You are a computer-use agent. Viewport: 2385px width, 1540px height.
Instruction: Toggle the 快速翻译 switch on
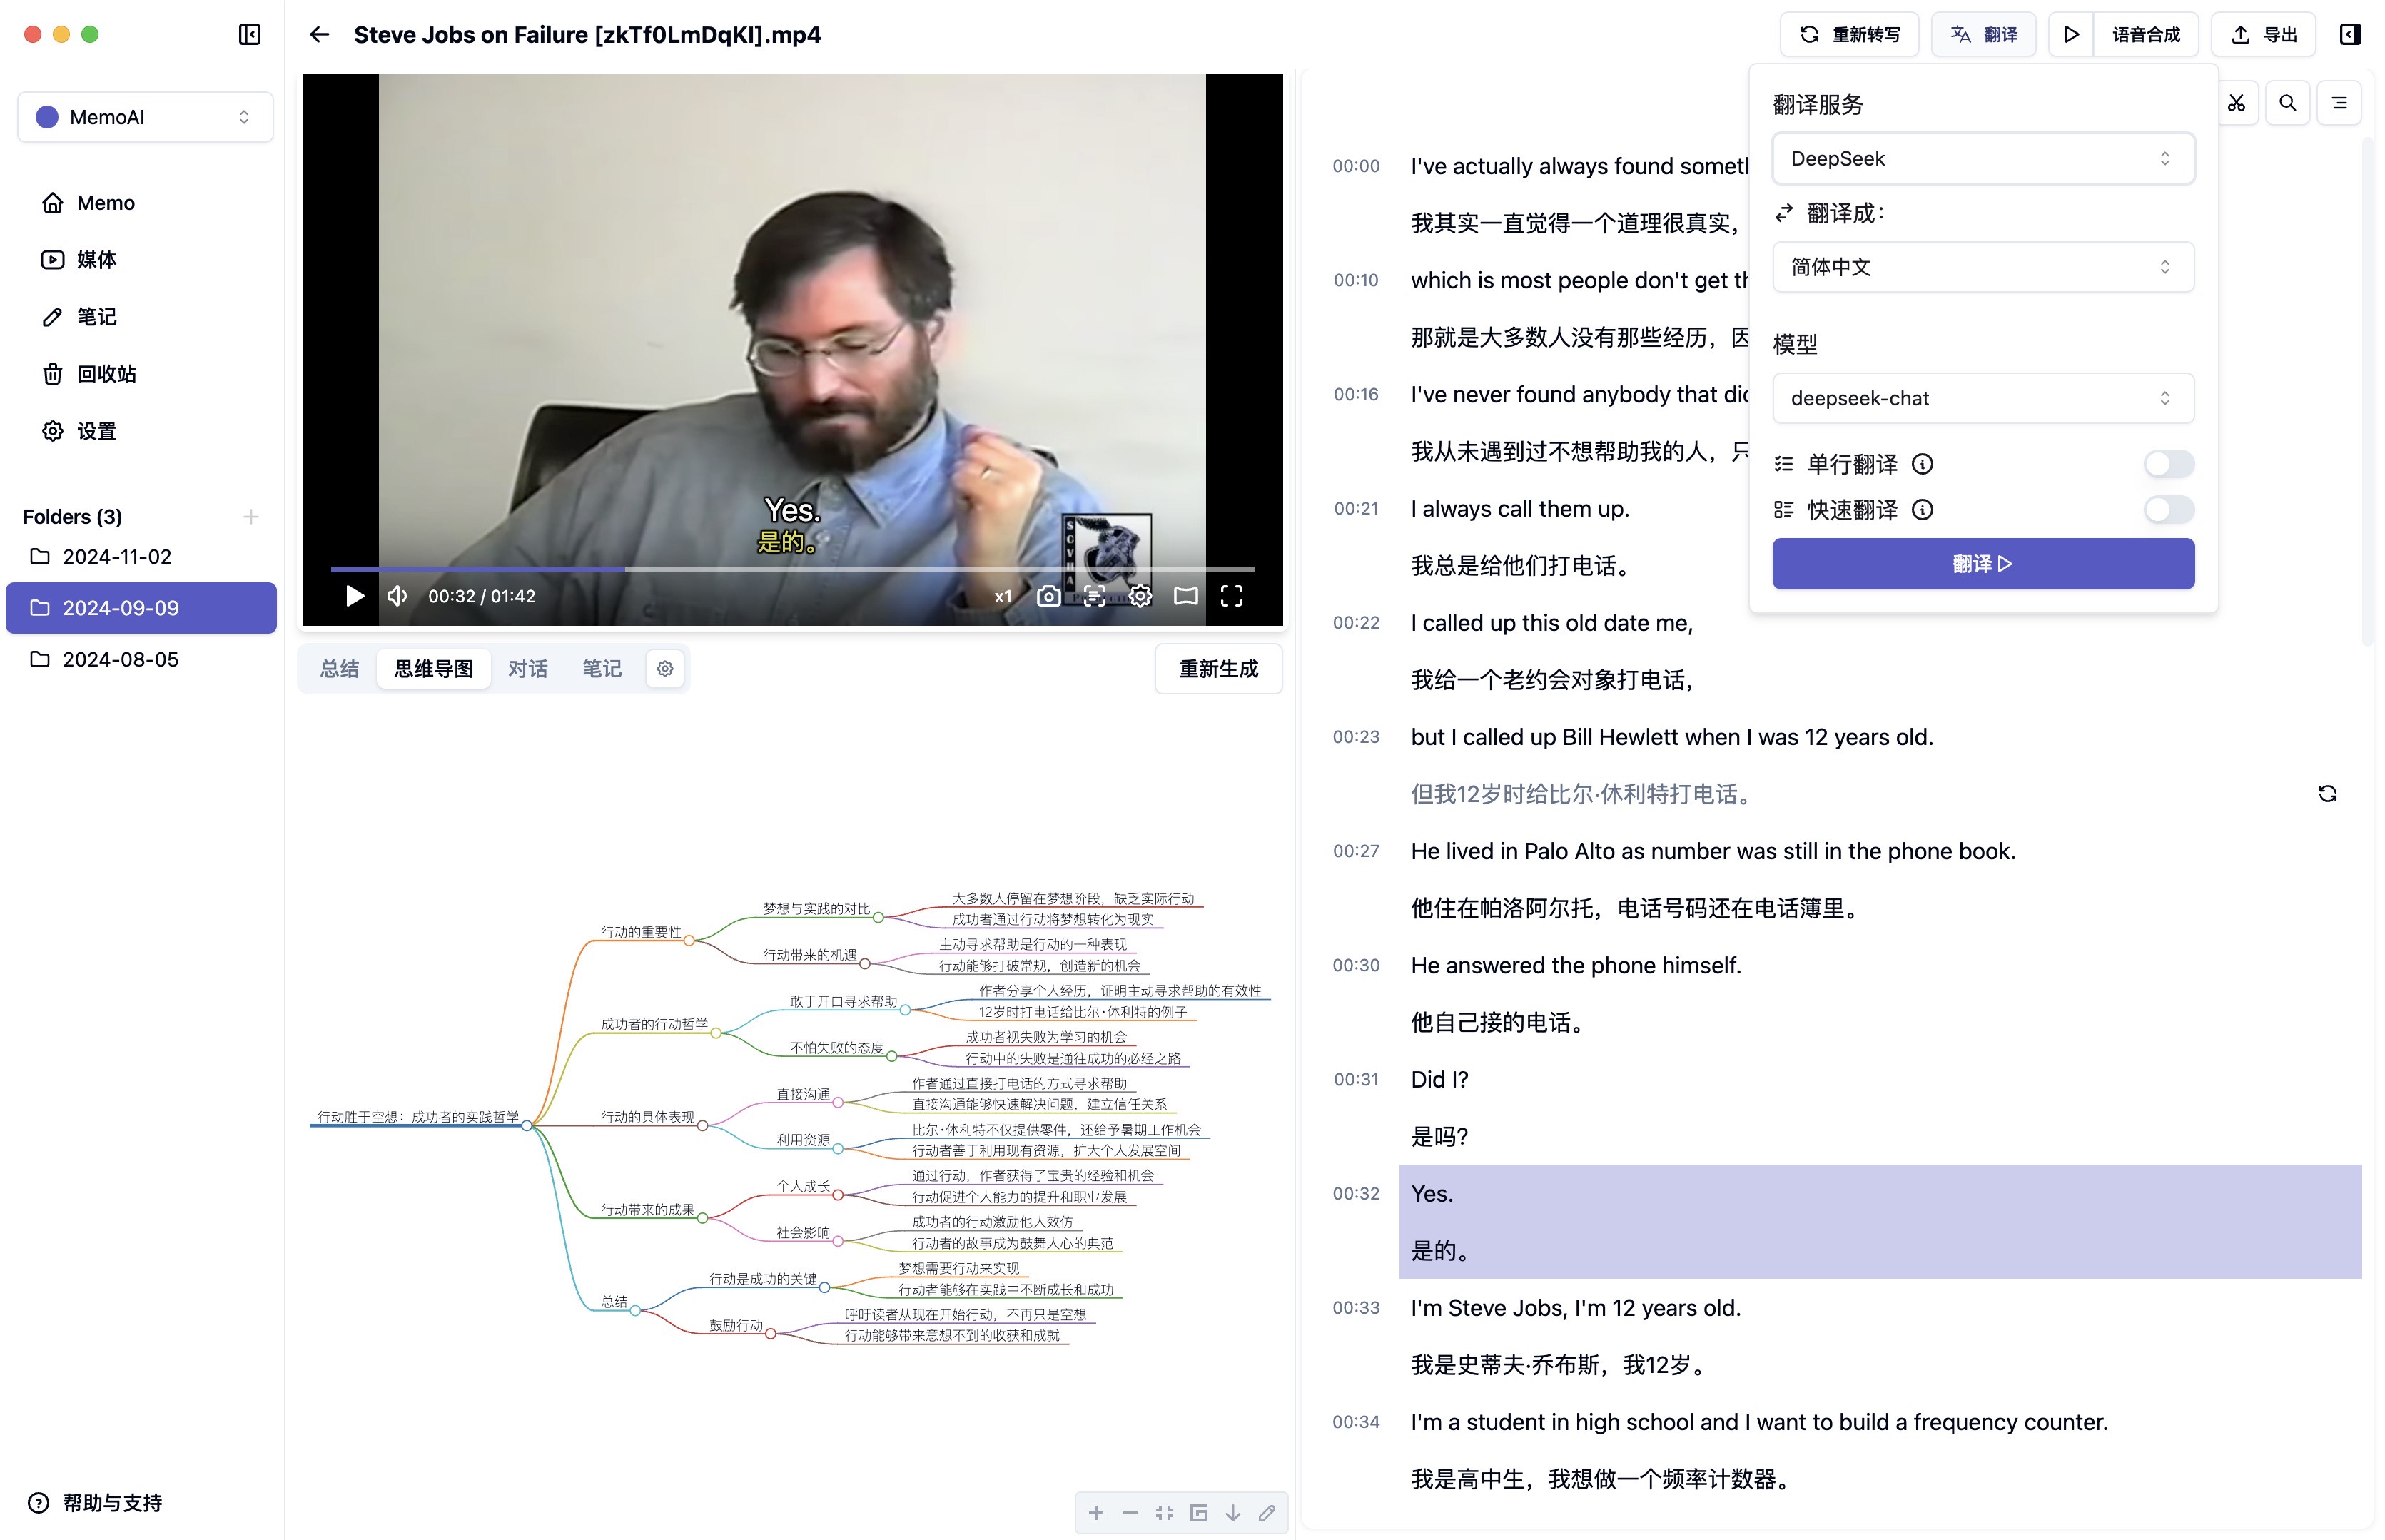coord(2168,510)
